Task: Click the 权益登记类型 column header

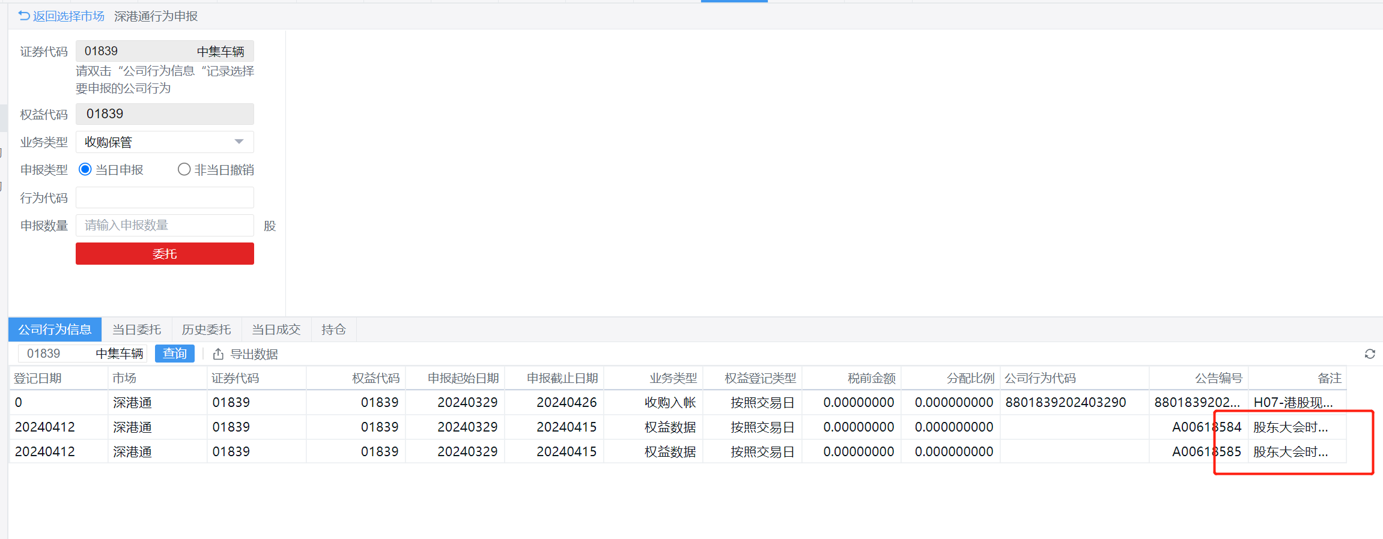Action: (753, 378)
